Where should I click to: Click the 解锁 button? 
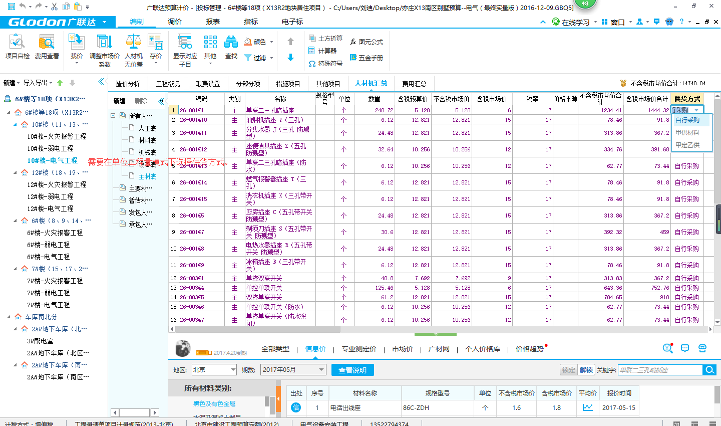pyautogui.click(x=586, y=370)
